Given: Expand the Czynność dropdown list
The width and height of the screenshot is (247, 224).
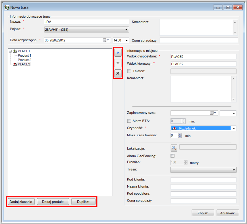Looking at the screenshot, I should point(234,128).
